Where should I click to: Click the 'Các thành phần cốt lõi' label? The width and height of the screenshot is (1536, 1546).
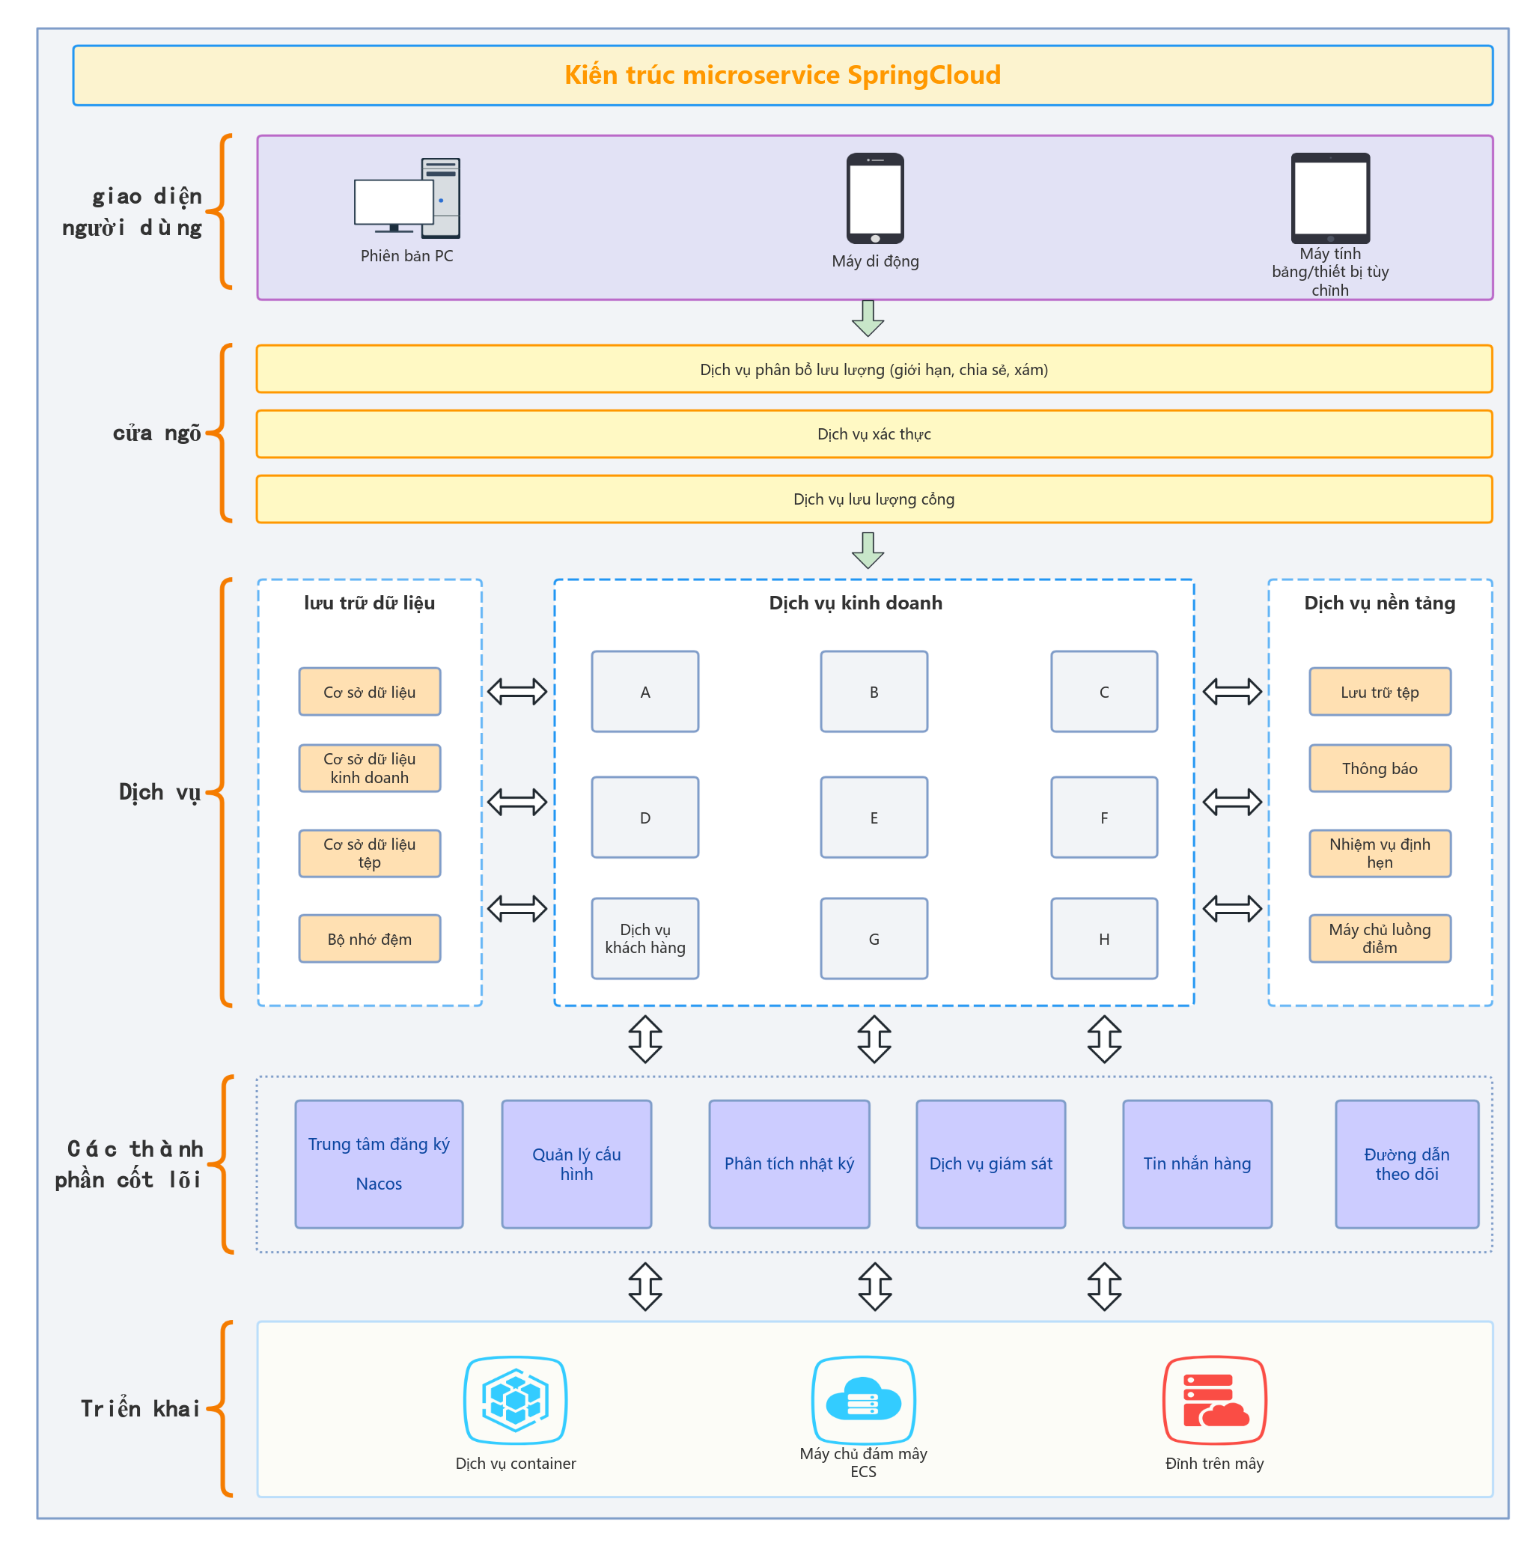[128, 1164]
